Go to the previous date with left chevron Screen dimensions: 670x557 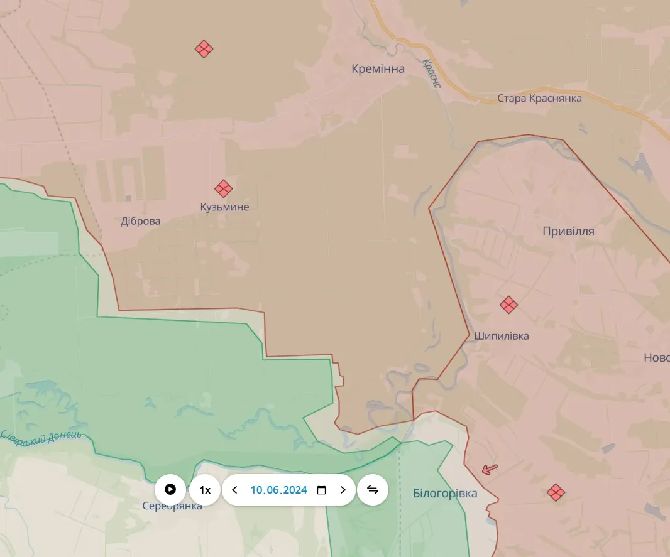coord(235,490)
